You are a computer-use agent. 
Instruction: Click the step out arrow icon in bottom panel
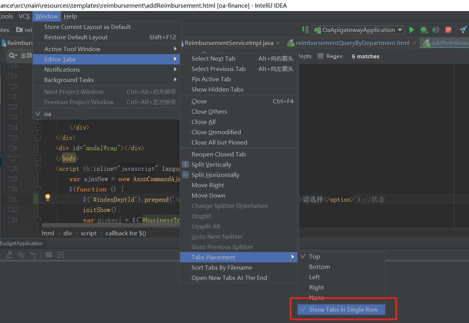point(8,255)
